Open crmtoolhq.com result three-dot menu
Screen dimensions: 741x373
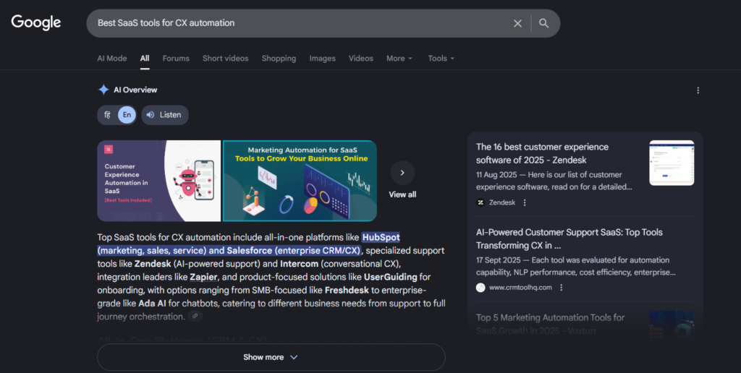561,287
